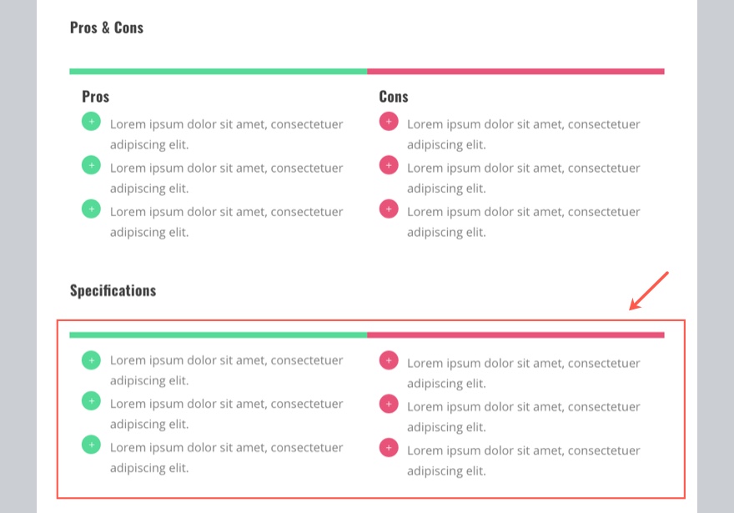Select second green plus icon in Specifications section
The height and width of the screenshot is (513, 734).
(x=91, y=401)
